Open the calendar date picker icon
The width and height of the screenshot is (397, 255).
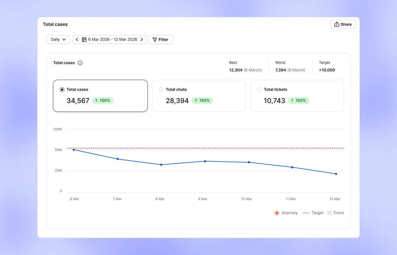[84, 39]
